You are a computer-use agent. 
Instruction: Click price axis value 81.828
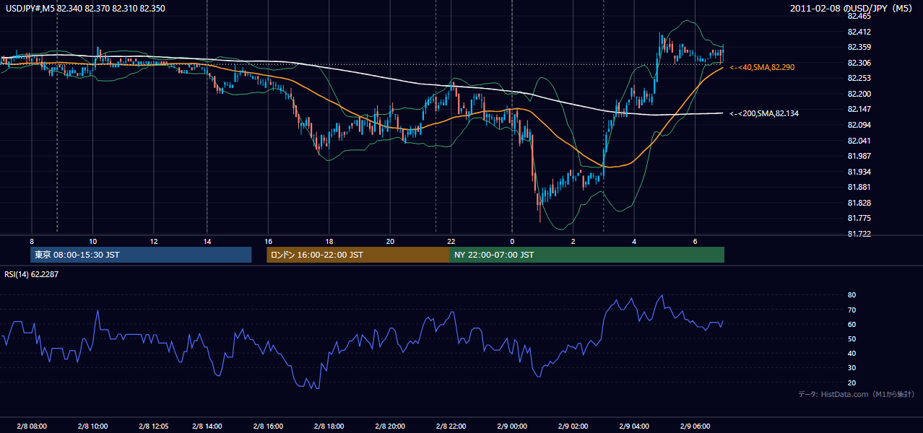(859, 203)
